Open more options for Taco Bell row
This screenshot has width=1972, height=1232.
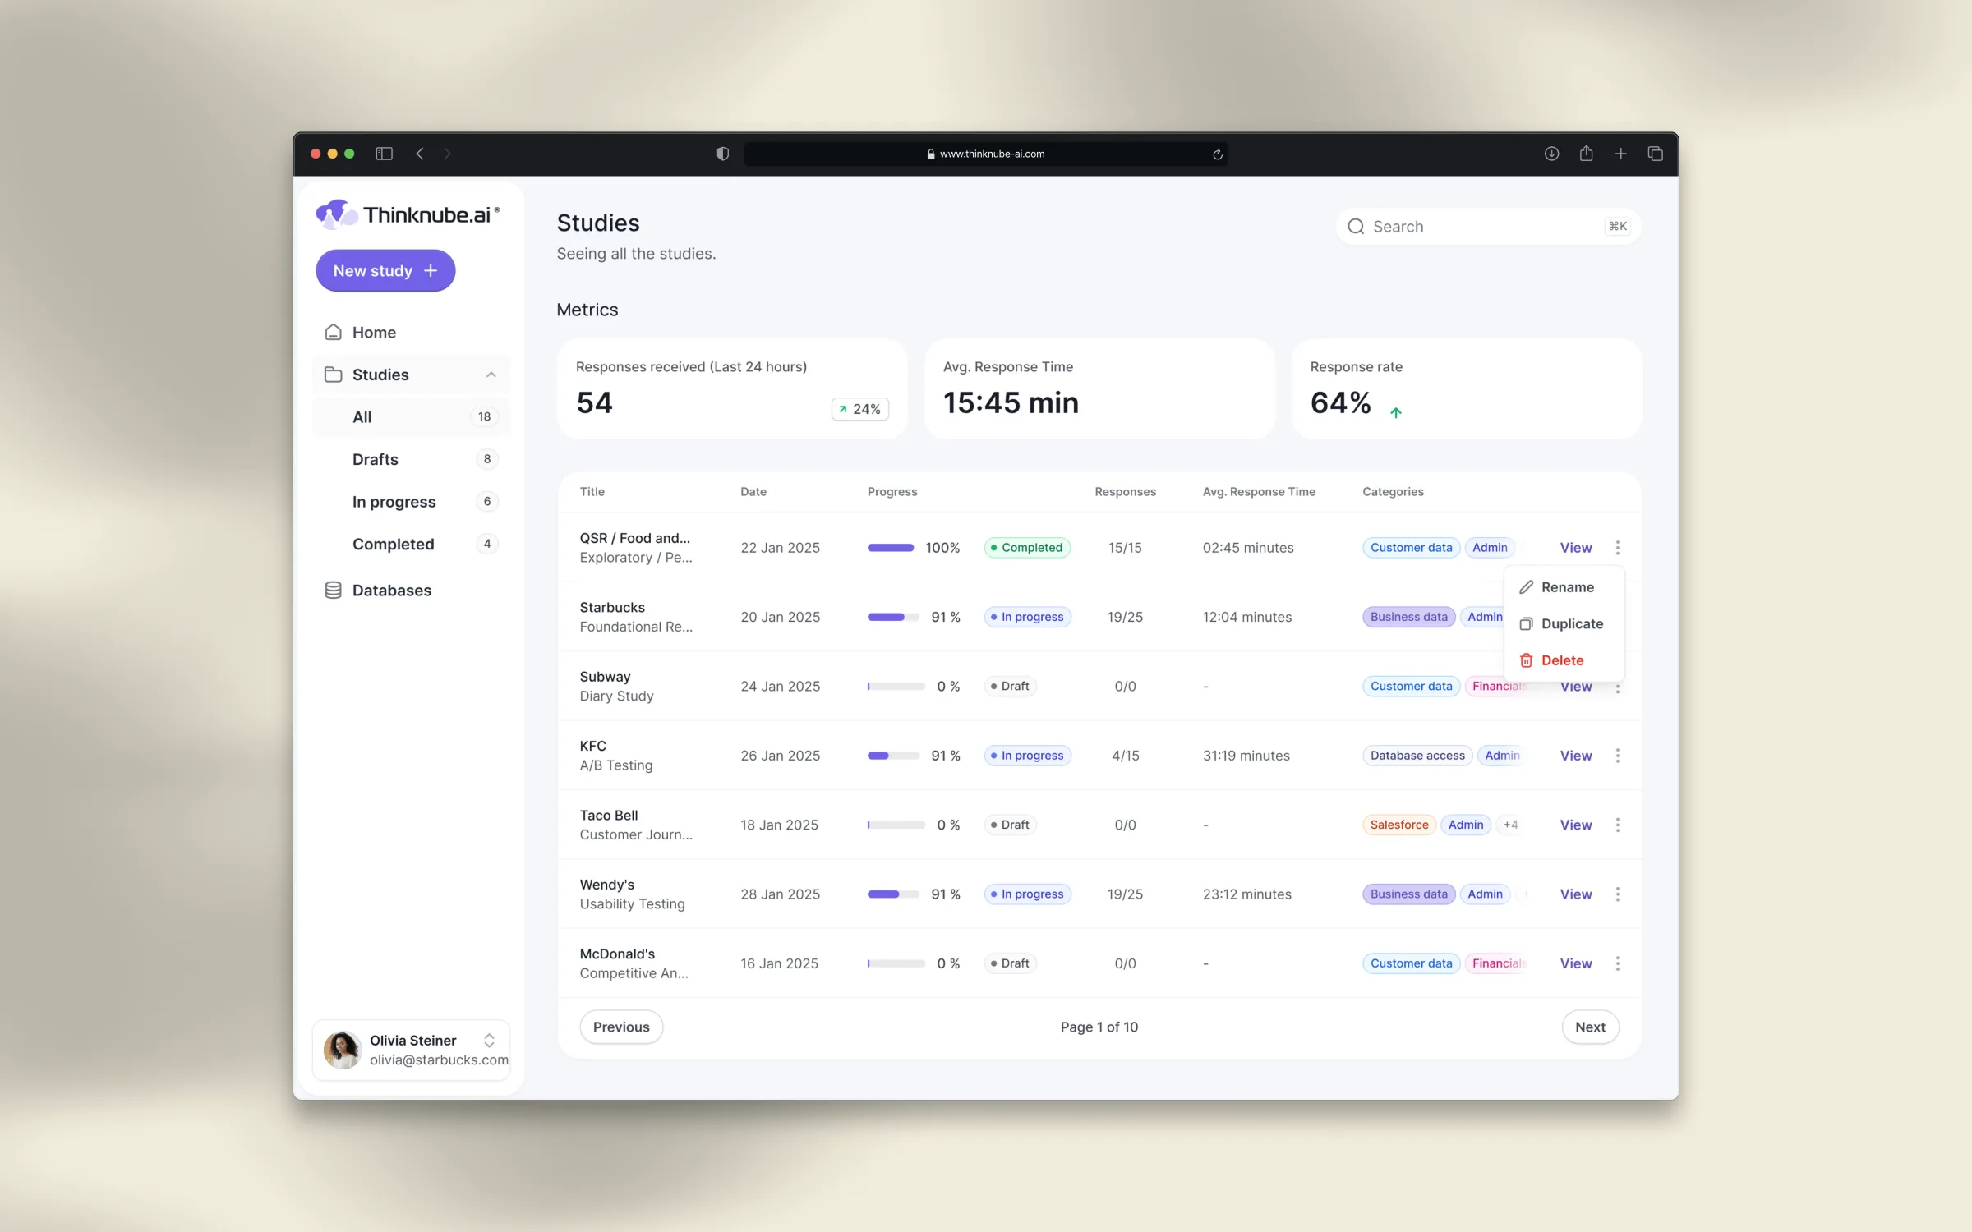coord(1617,825)
